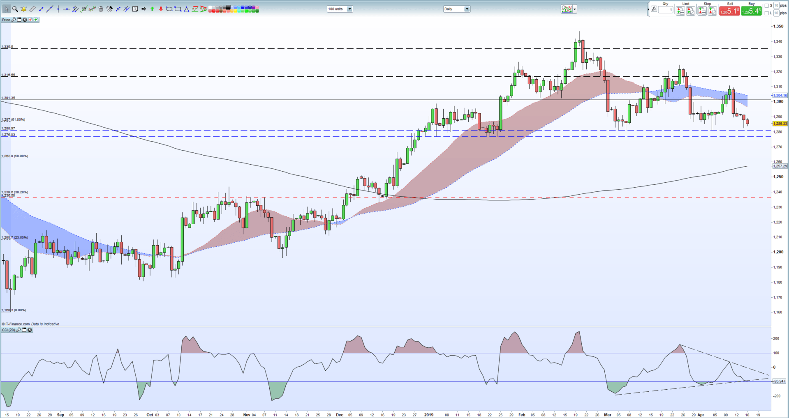Image resolution: width=789 pixels, height=418 pixels.
Task: Insert a green up arrow marker
Action: [x=152, y=9]
